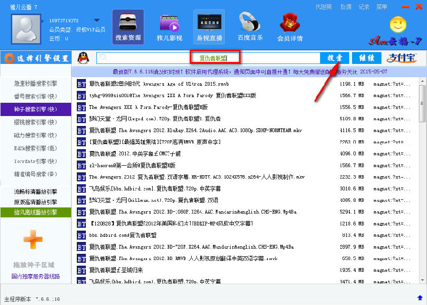Select 急速秒播搜索引擎
Screen dimensions: 427x305
click(x=36, y=83)
